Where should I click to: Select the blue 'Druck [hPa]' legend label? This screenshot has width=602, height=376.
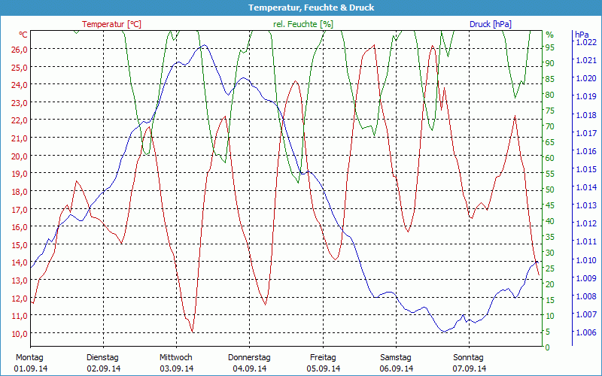tap(491, 24)
